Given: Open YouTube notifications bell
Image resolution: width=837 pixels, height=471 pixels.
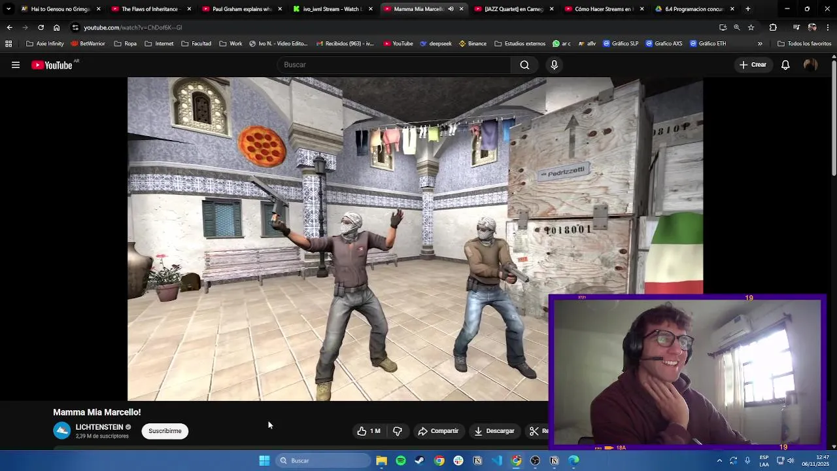Looking at the screenshot, I should pyautogui.click(x=785, y=65).
